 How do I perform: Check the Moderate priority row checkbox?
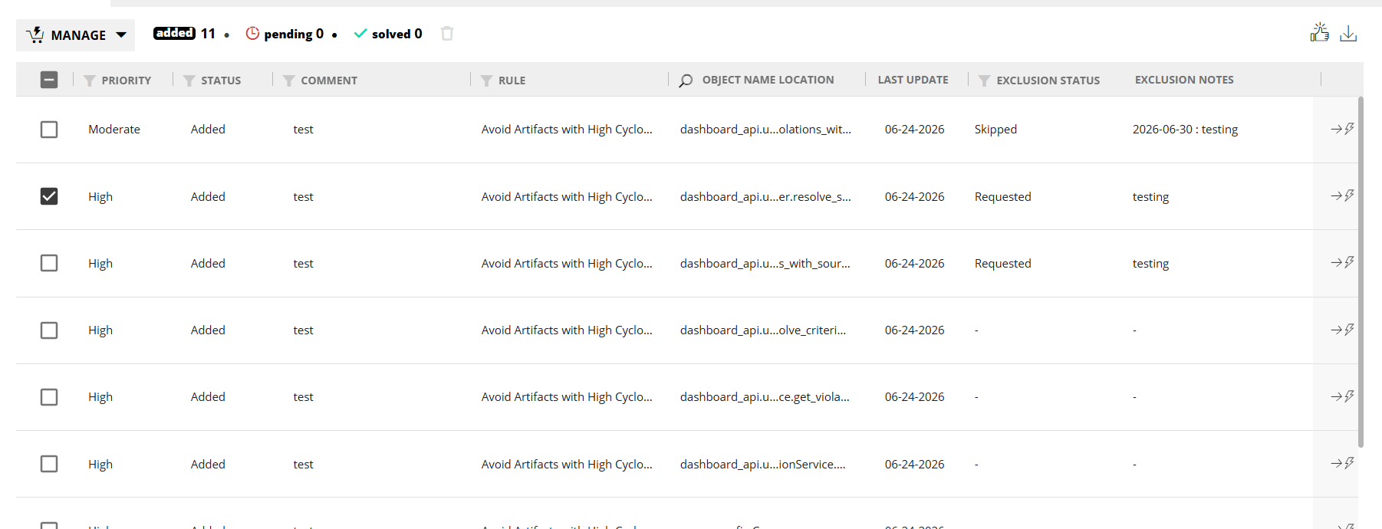(x=49, y=130)
